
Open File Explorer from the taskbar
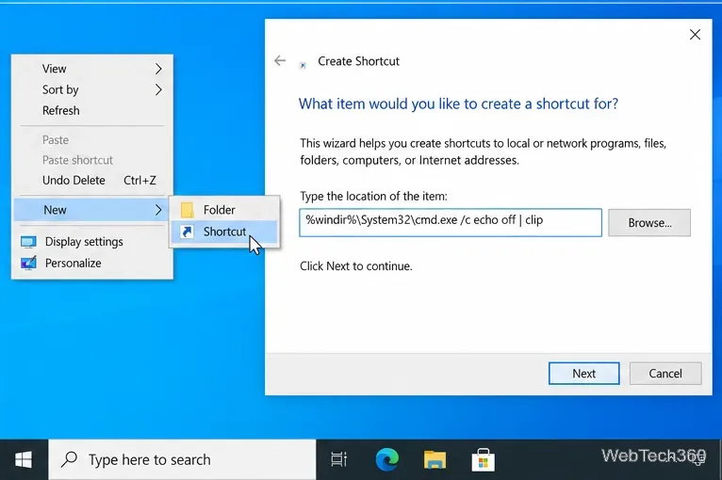point(435,459)
